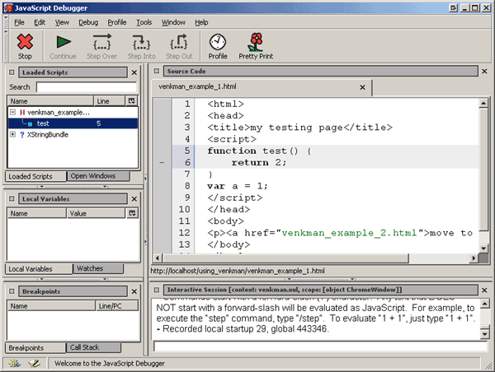Switch to the Loaded Scripts bottom tab
The height and width of the screenshot is (372, 495).
point(36,176)
